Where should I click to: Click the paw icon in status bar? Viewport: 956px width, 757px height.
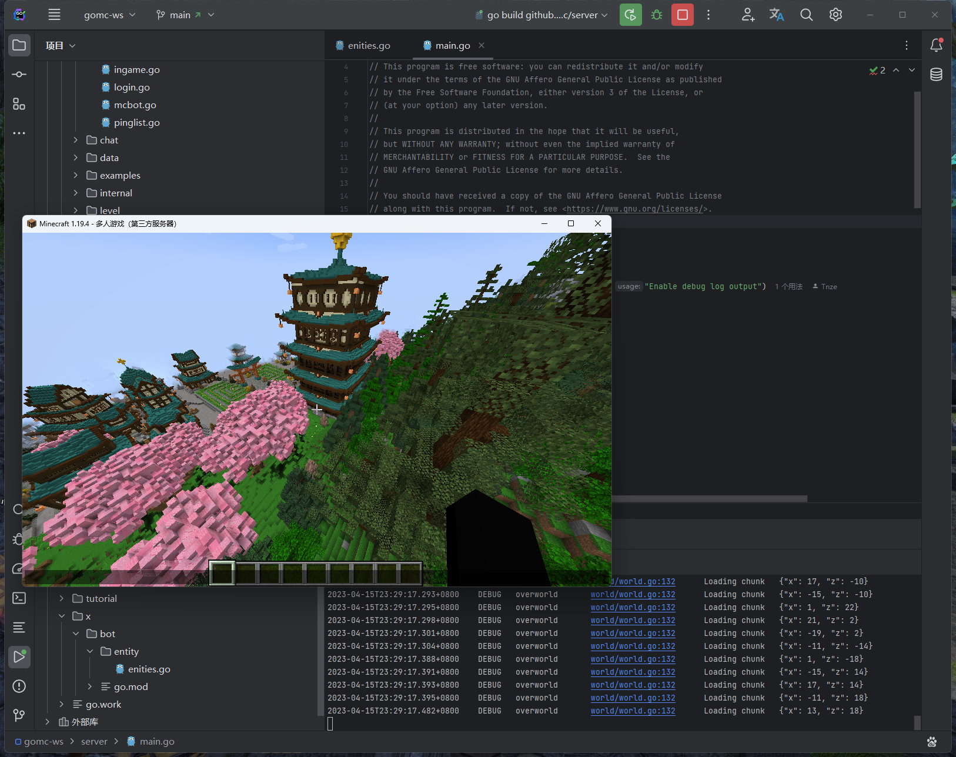pos(932,742)
